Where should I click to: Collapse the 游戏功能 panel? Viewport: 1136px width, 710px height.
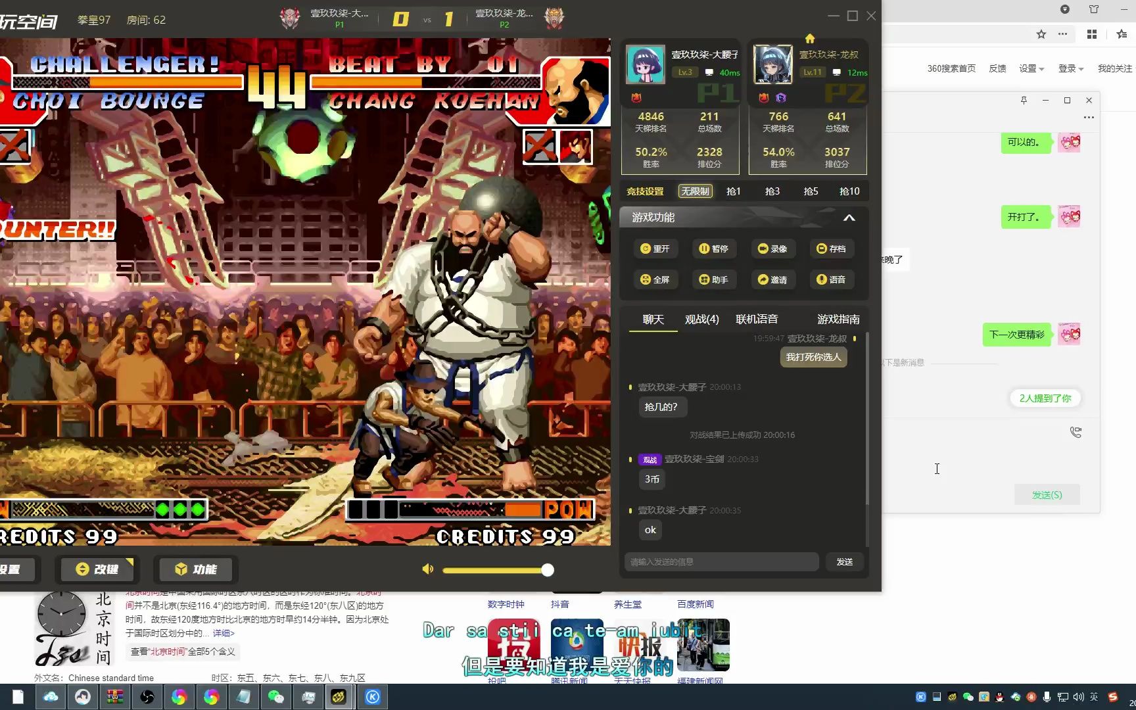pyautogui.click(x=849, y=218)
